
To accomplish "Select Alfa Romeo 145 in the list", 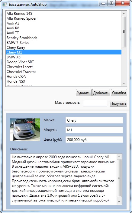I will click(x=64, y=14).
